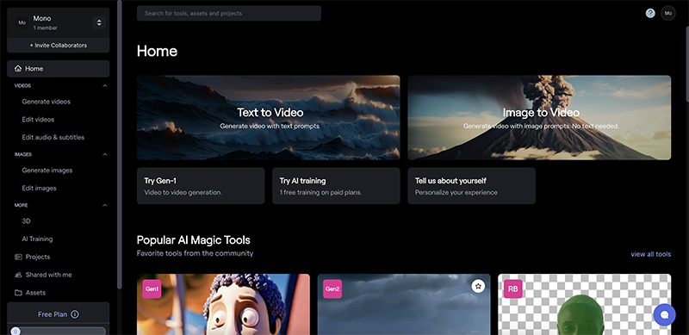Click + Invite Collaborators button
689x335 pixels.
58,46
